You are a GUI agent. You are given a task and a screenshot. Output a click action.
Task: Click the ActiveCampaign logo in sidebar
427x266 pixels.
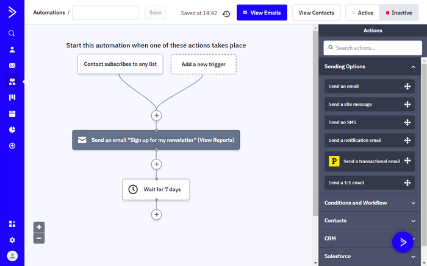click(12, 12)
